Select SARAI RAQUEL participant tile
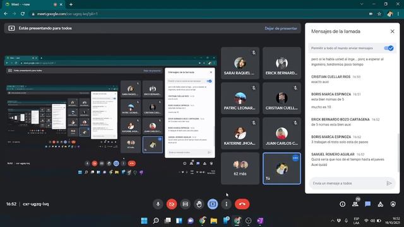Image resolution: width=404 pixels, height=227 pixels. click(x=240, y=63)
